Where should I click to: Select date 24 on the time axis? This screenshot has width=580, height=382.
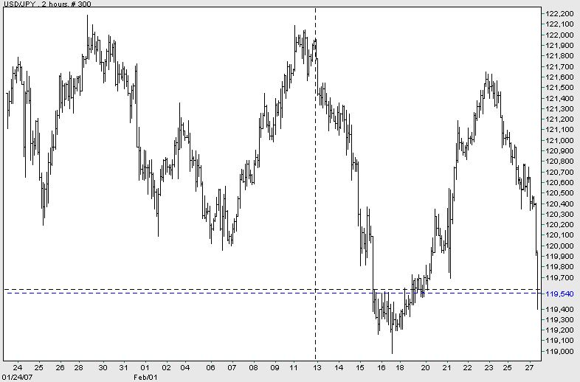[17, 367]
